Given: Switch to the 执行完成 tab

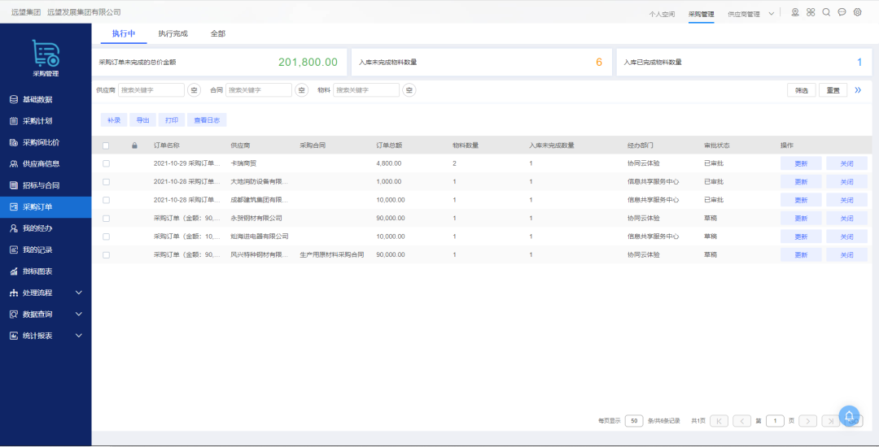Looking at the screenshot, I should pos(173,33).
